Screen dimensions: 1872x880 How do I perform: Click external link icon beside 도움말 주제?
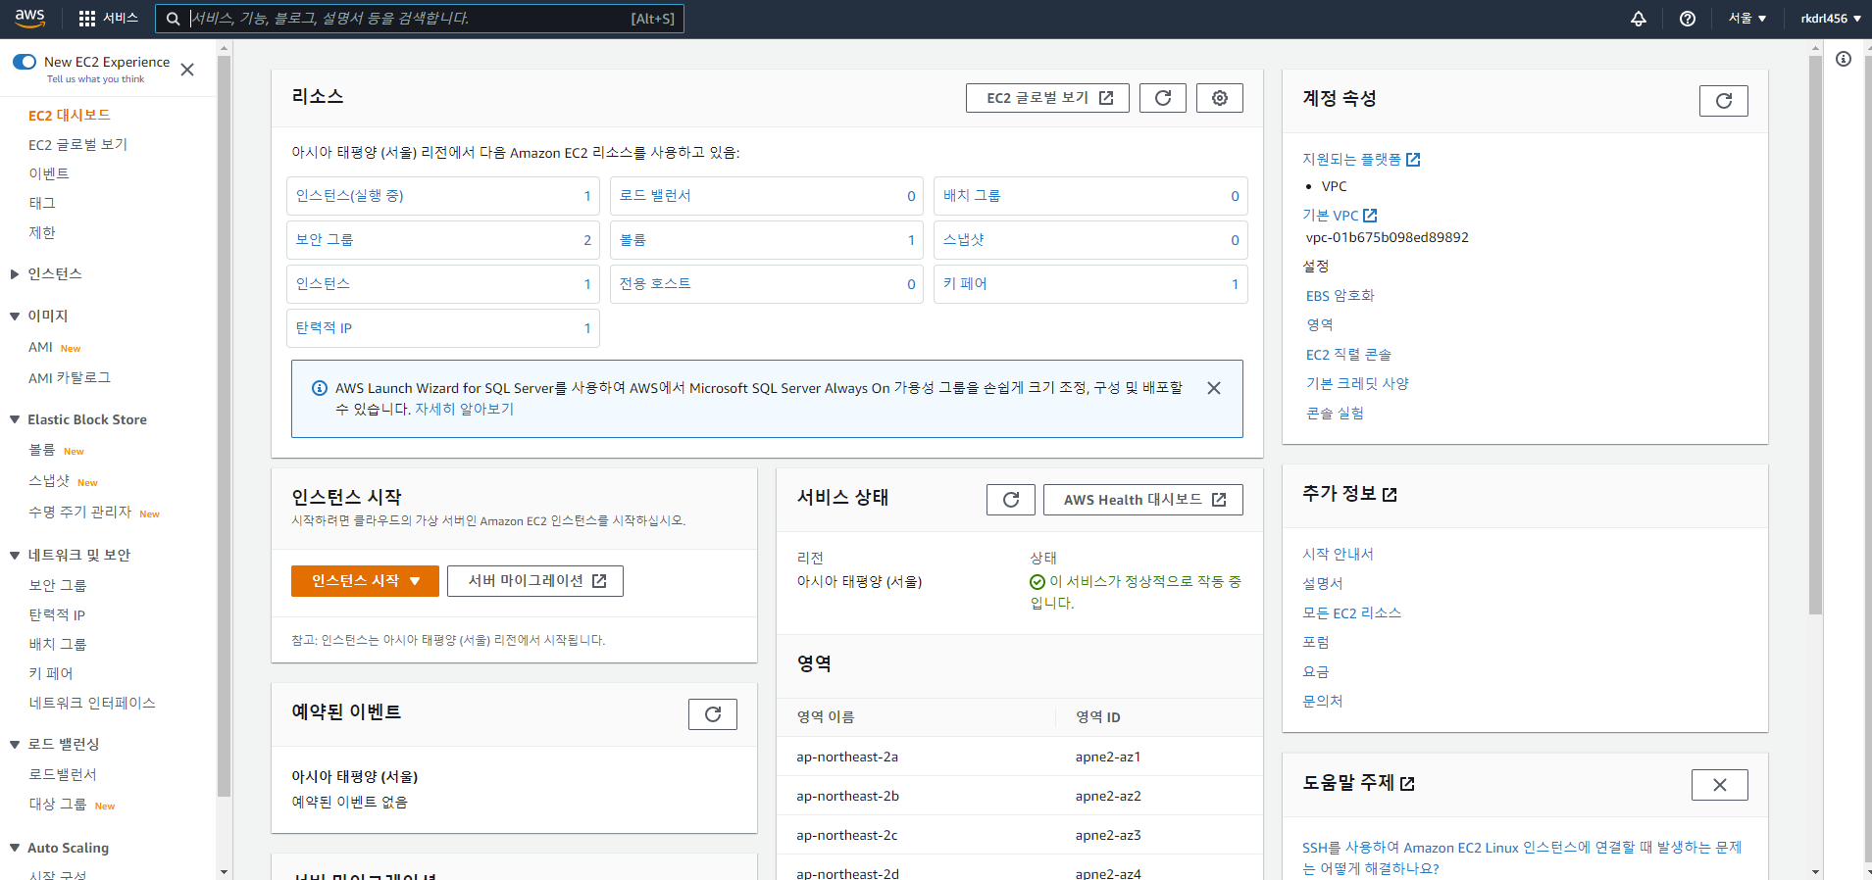1408,784
